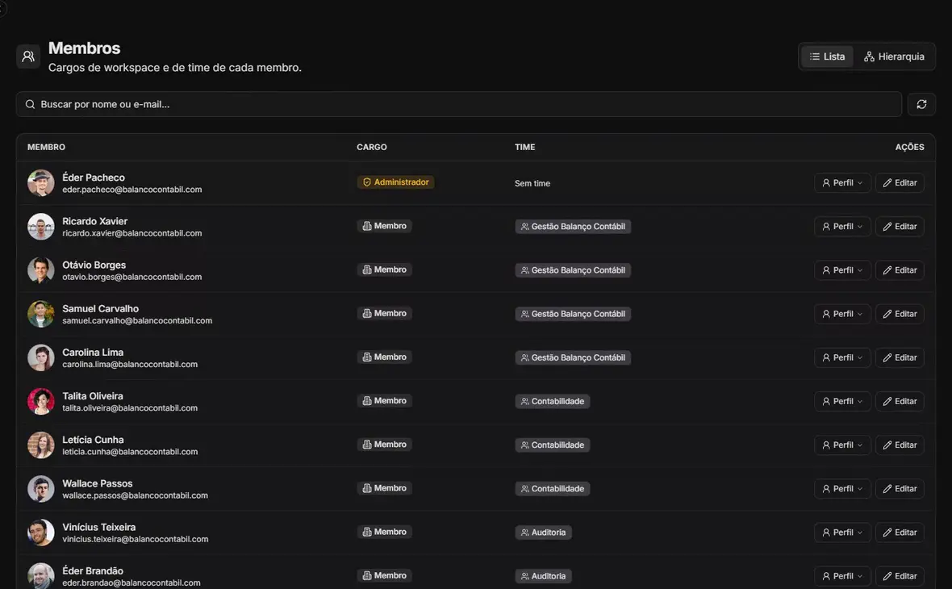952x589 pixels.
Task: Focus the search by name or e-mail field
Action: tap(458, 104)
